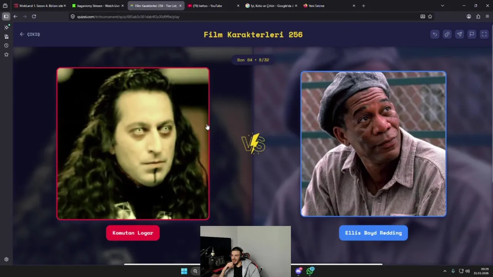This screenshot has height=277, width=493.
Task: Close the behzo YouTube tab
Action: [238, 6]
